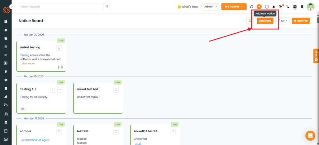319x145 pixels.
Task: Click the orange plus quick-add icon
Action: coord(259,7)
